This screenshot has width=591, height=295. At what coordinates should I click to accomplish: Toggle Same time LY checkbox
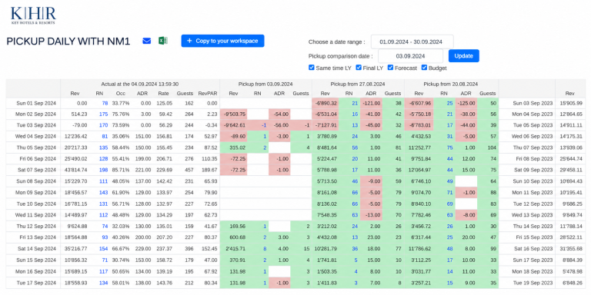pos(312,68)
